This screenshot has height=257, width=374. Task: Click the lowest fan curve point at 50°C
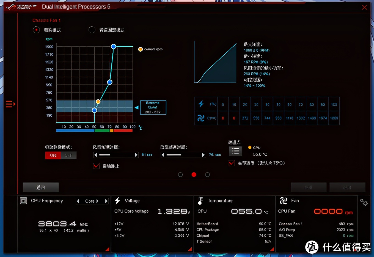94,110
